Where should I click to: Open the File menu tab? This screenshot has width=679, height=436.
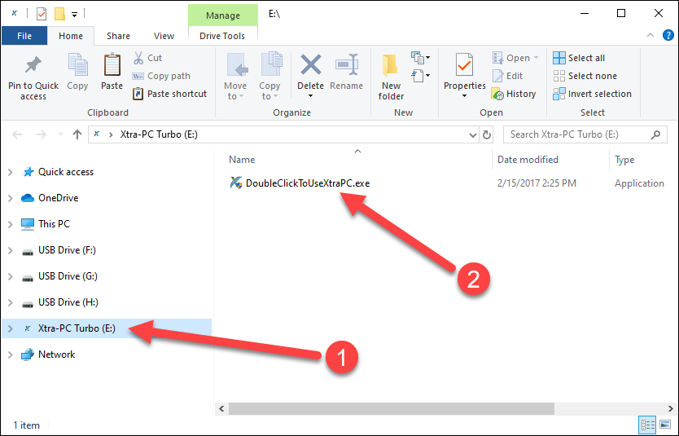pyautogui.click(x=24, y=36)
